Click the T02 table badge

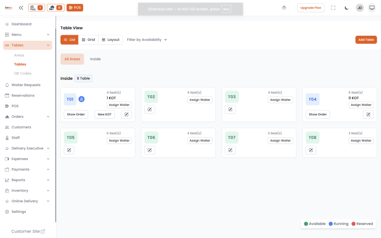(151, 97)
